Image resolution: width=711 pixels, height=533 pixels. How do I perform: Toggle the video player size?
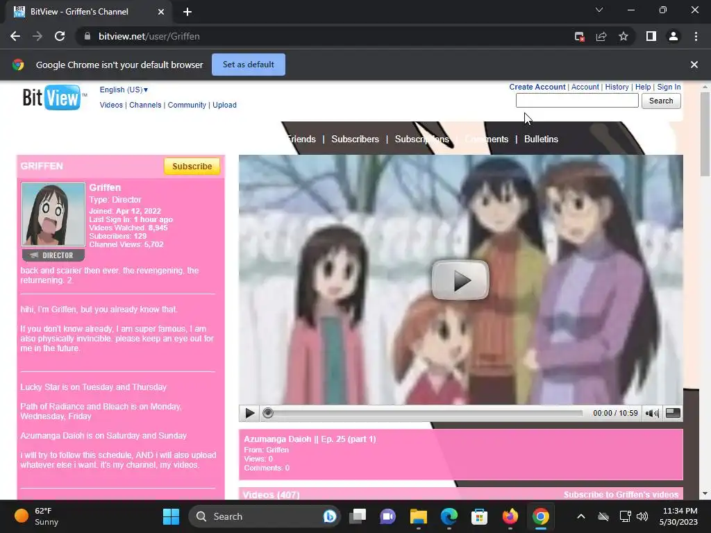(x=673, y=413)
